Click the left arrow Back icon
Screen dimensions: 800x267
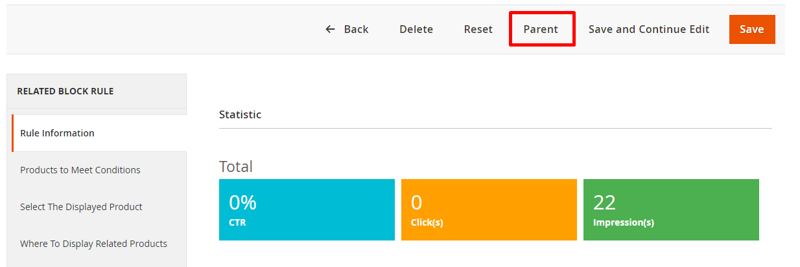(331, 29)
